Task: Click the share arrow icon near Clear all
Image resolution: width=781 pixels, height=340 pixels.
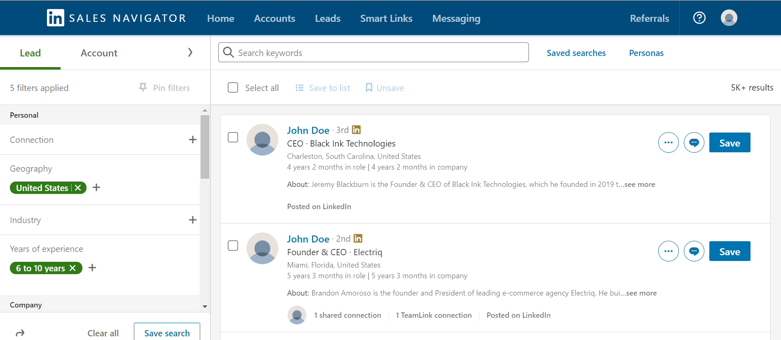Action: point(20,333)
